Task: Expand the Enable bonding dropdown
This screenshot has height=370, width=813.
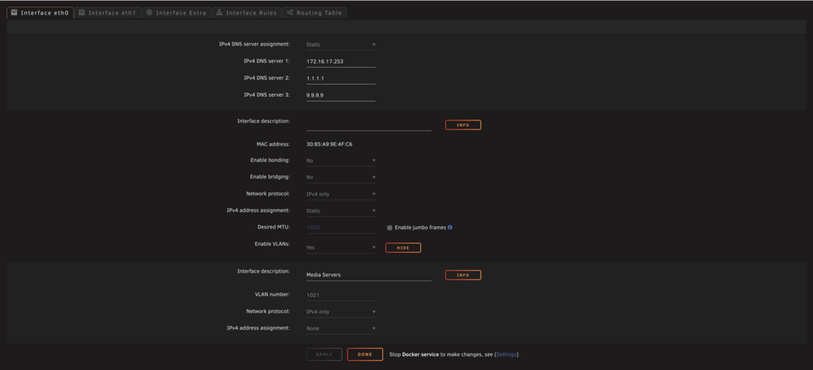Action: tap(341, 160)
